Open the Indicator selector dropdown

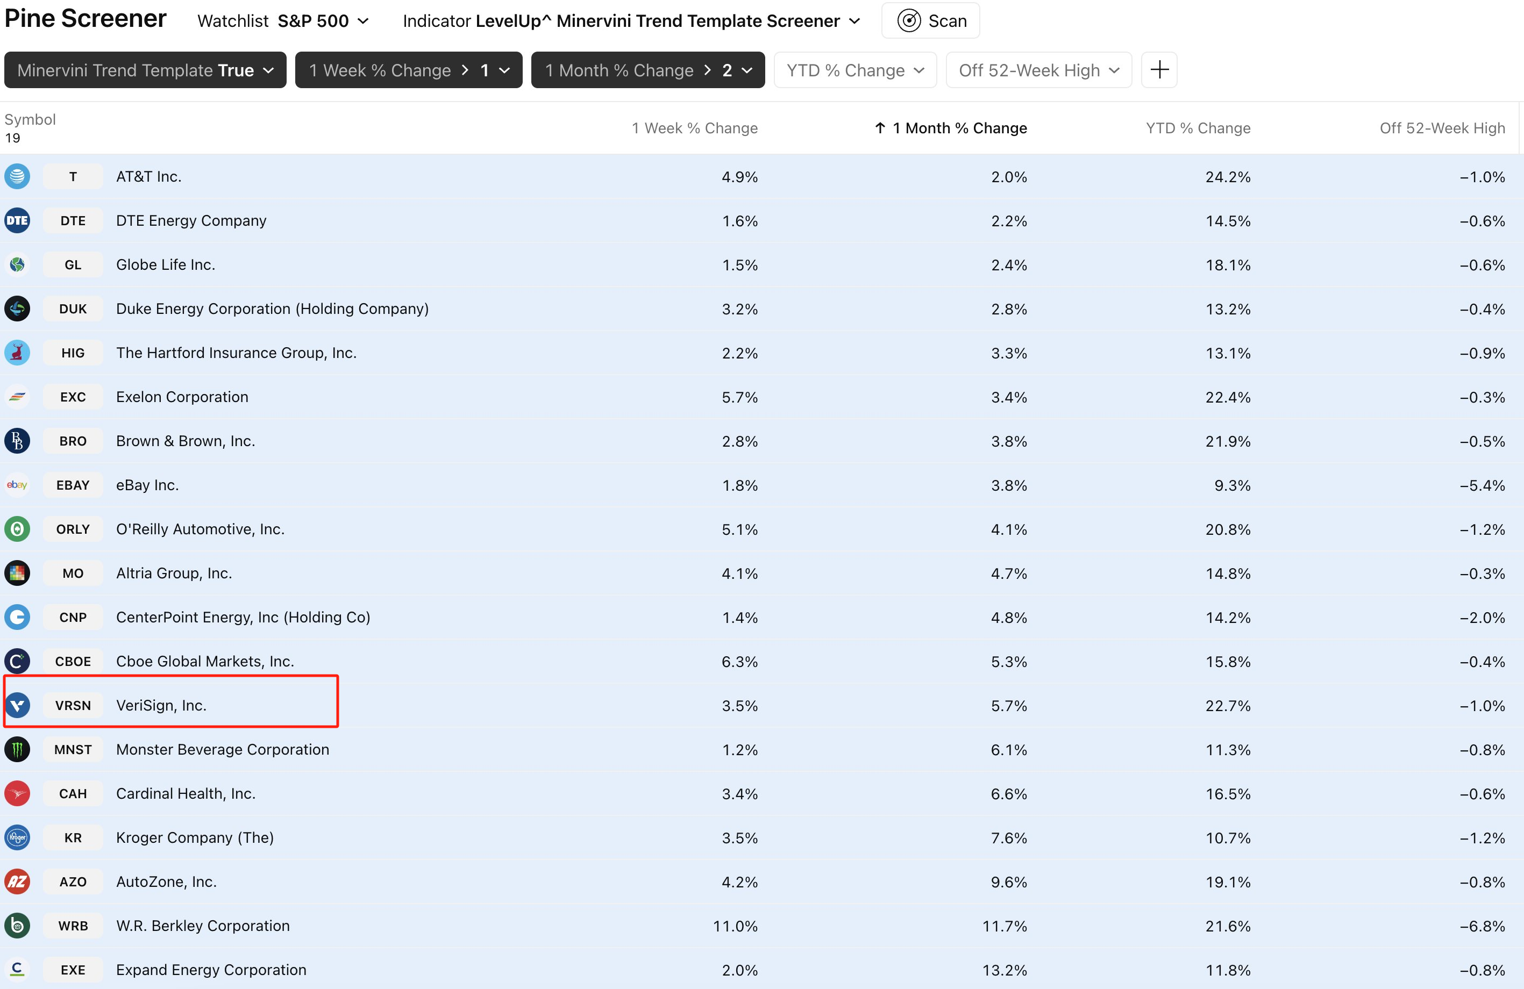[631, 21]
